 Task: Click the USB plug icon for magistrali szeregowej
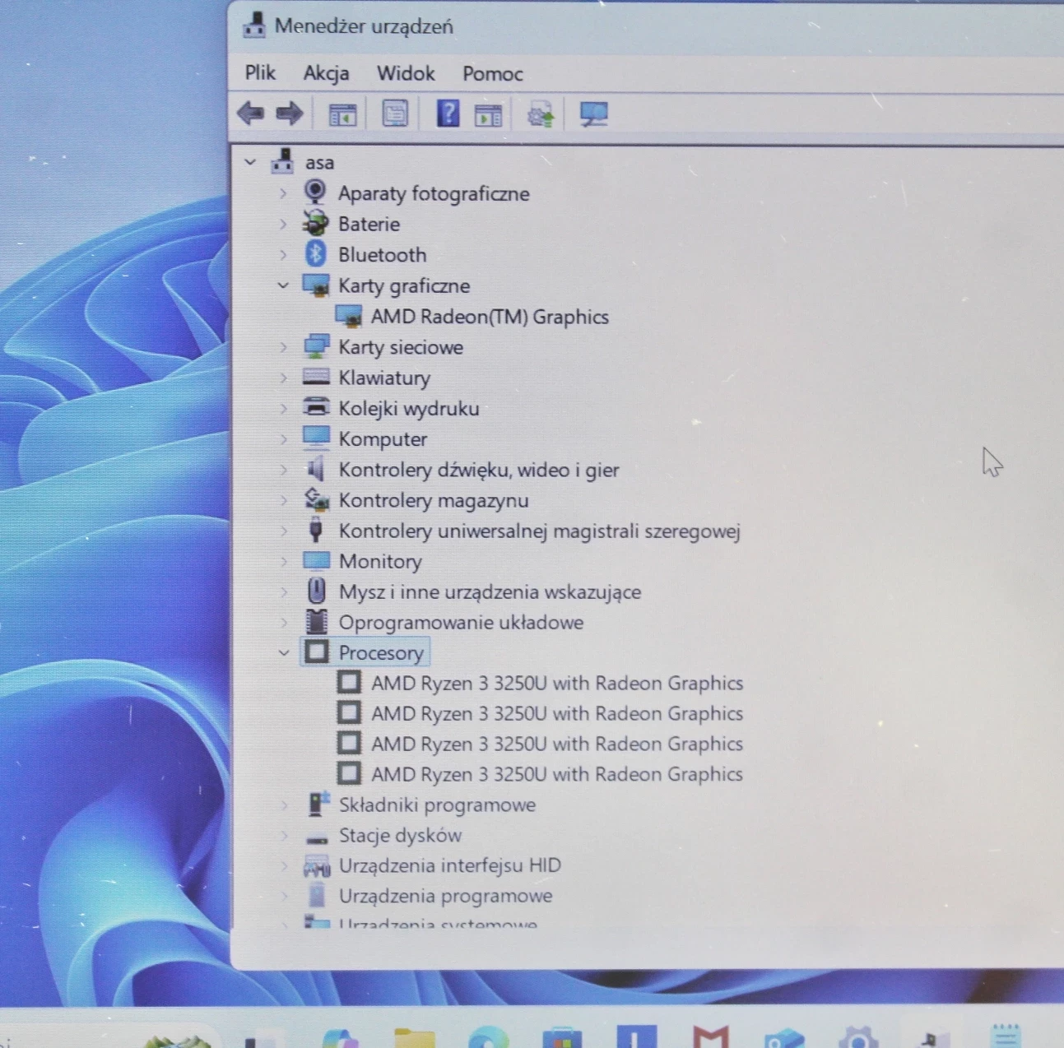point(315,530)
